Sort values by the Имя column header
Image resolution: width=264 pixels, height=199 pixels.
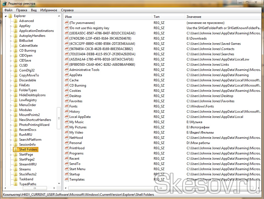(x=107, y=17)
